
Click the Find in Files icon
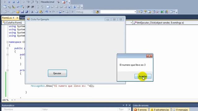pyautogui.click(x=97, y=12)
